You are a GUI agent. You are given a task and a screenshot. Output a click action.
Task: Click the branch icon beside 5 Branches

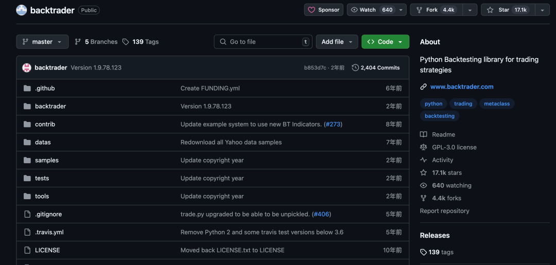pos(78,42)
